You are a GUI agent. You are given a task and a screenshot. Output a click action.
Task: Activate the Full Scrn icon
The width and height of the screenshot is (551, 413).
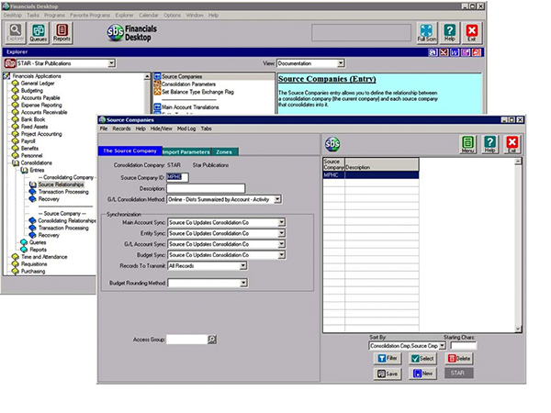[x=427, y=33]
